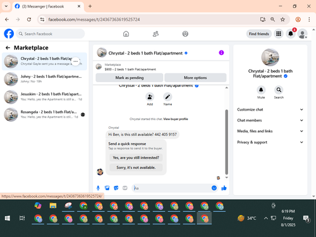Edit chat name with the Name pencil icon
316x237 pixels.
pos(167,97)
